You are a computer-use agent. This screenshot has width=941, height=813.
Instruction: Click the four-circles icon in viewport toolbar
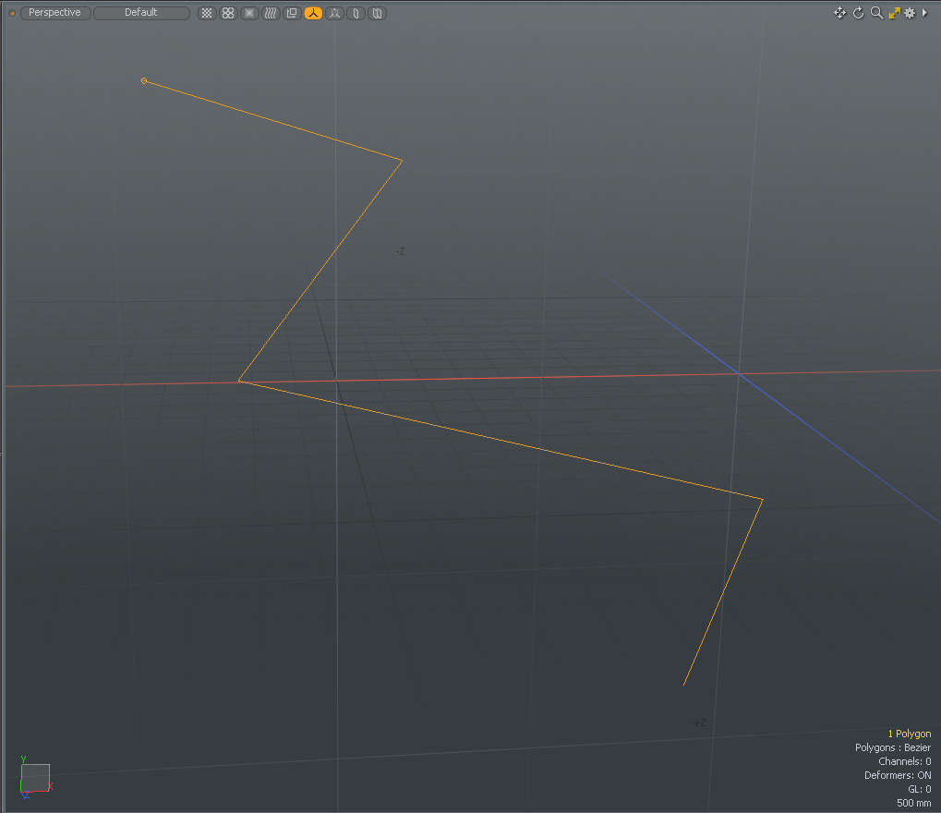[x=228, y=13]
